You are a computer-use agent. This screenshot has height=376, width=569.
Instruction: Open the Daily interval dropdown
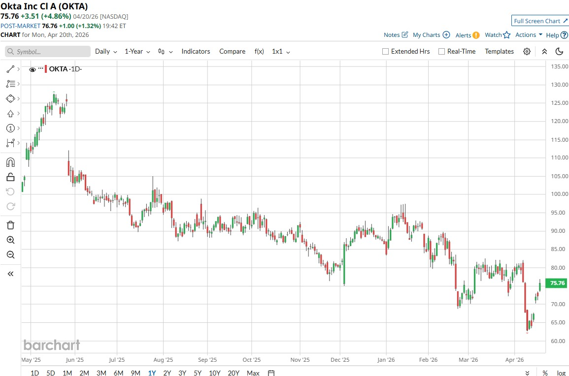[106, 52]
